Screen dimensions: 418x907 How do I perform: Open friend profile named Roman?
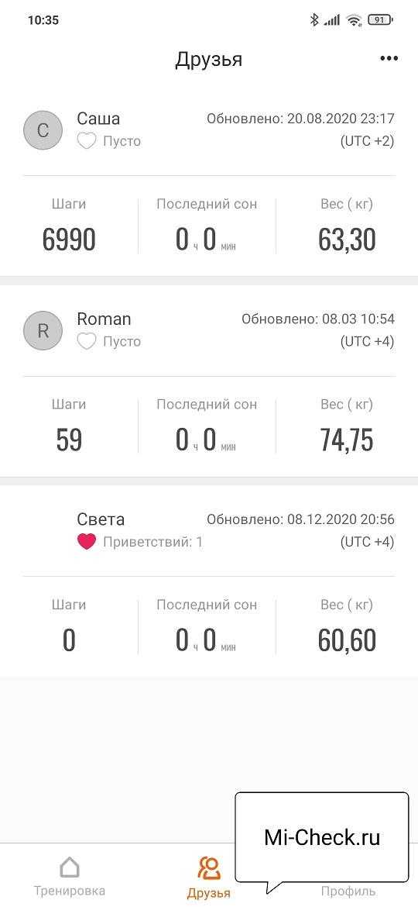click(104, 319)
